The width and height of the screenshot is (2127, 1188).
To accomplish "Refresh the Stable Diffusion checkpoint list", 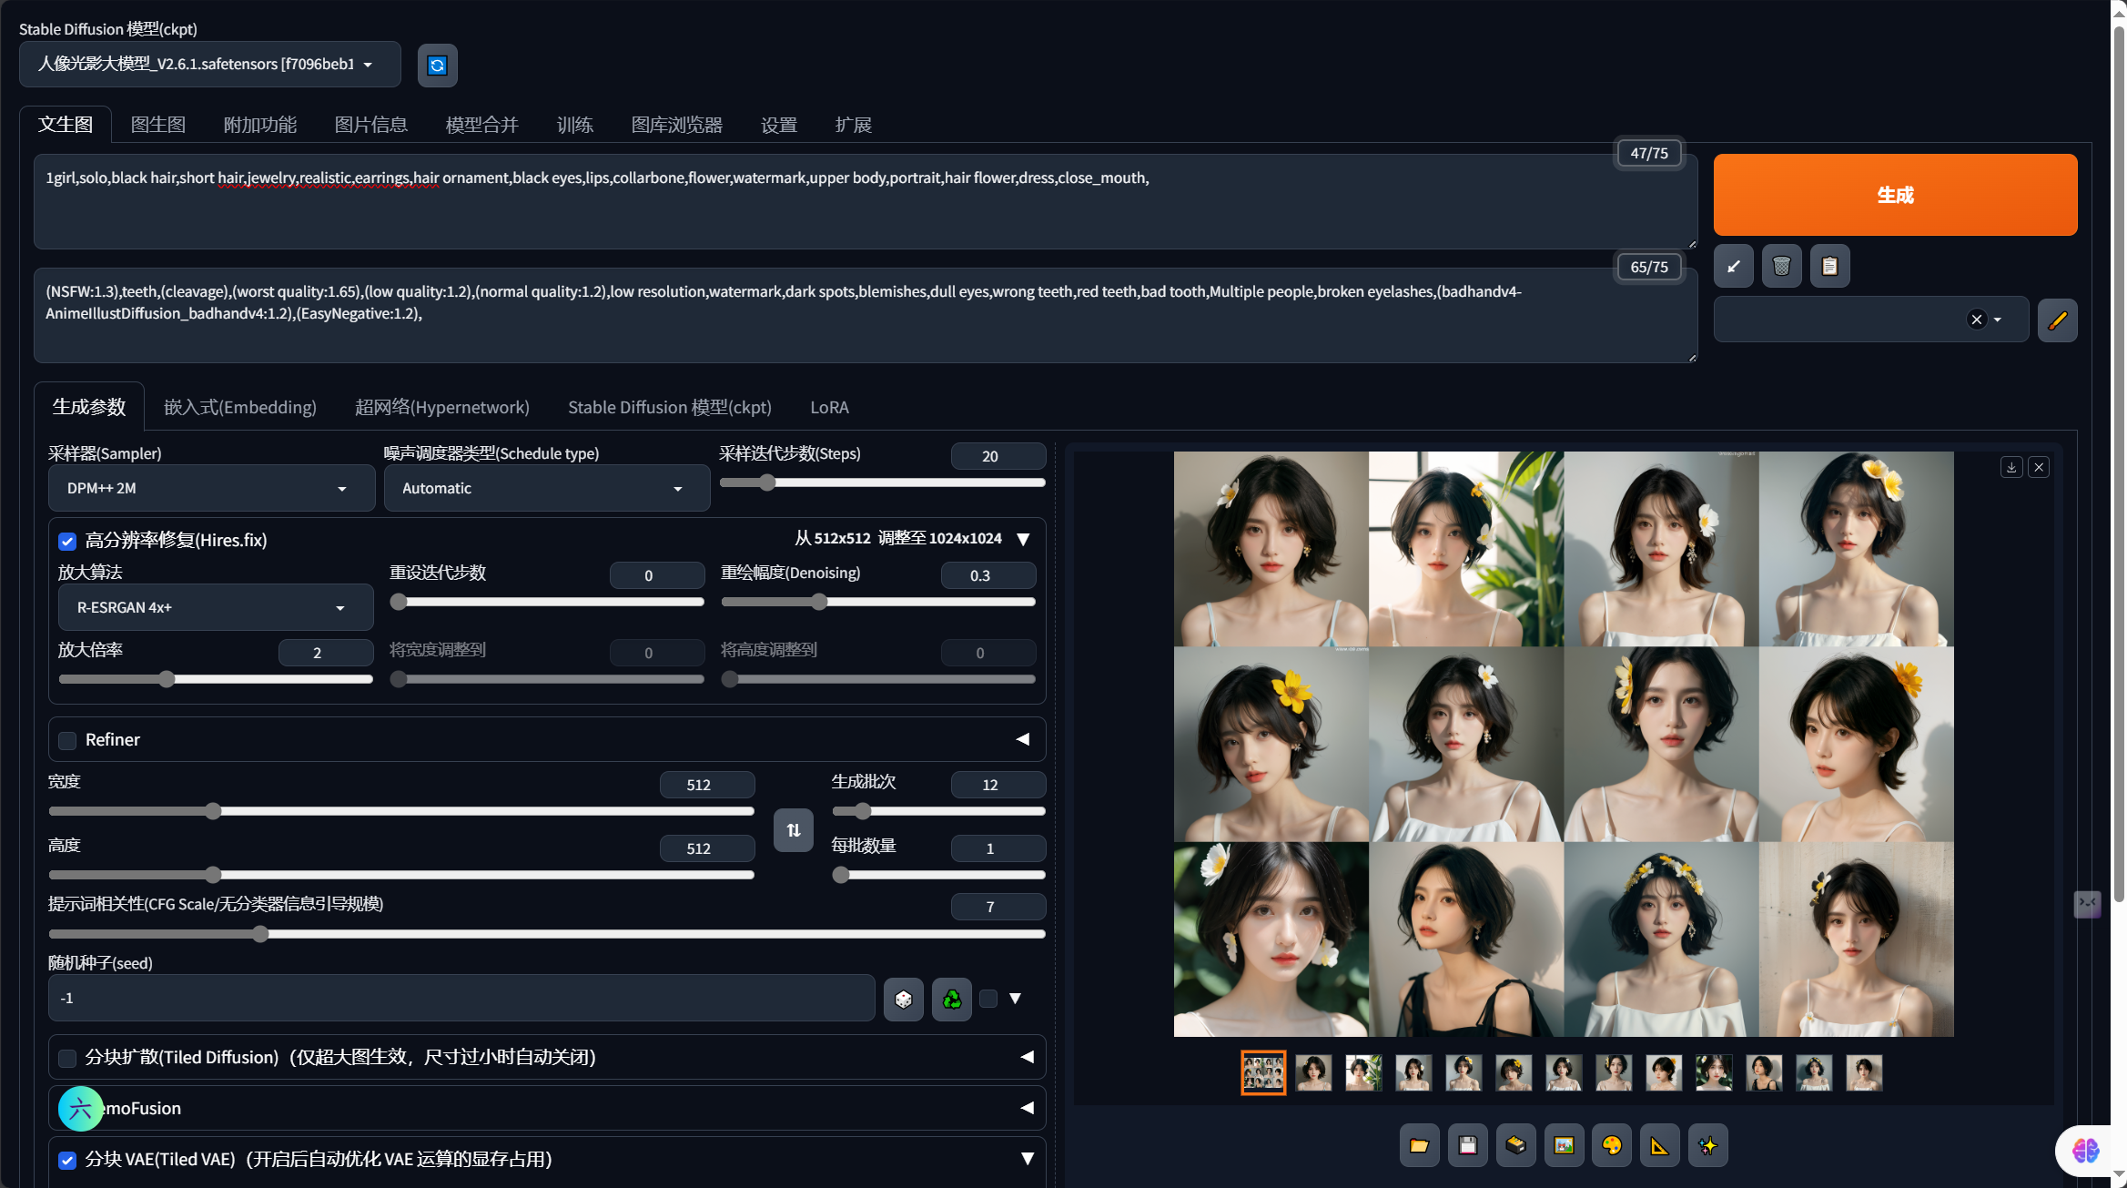I will 437,66.
